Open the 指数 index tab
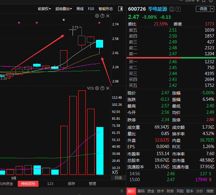Viewport: 216px width, 195px height. 210,191
